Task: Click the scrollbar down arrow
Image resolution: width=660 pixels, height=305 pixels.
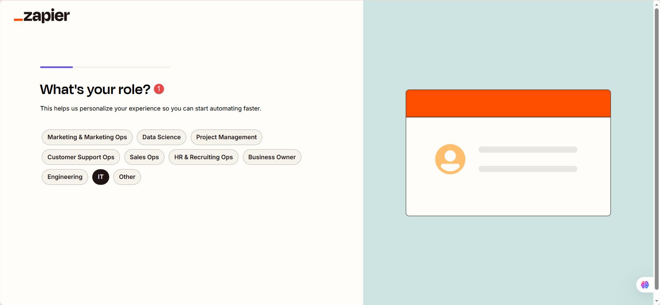Action: point(656,301)
